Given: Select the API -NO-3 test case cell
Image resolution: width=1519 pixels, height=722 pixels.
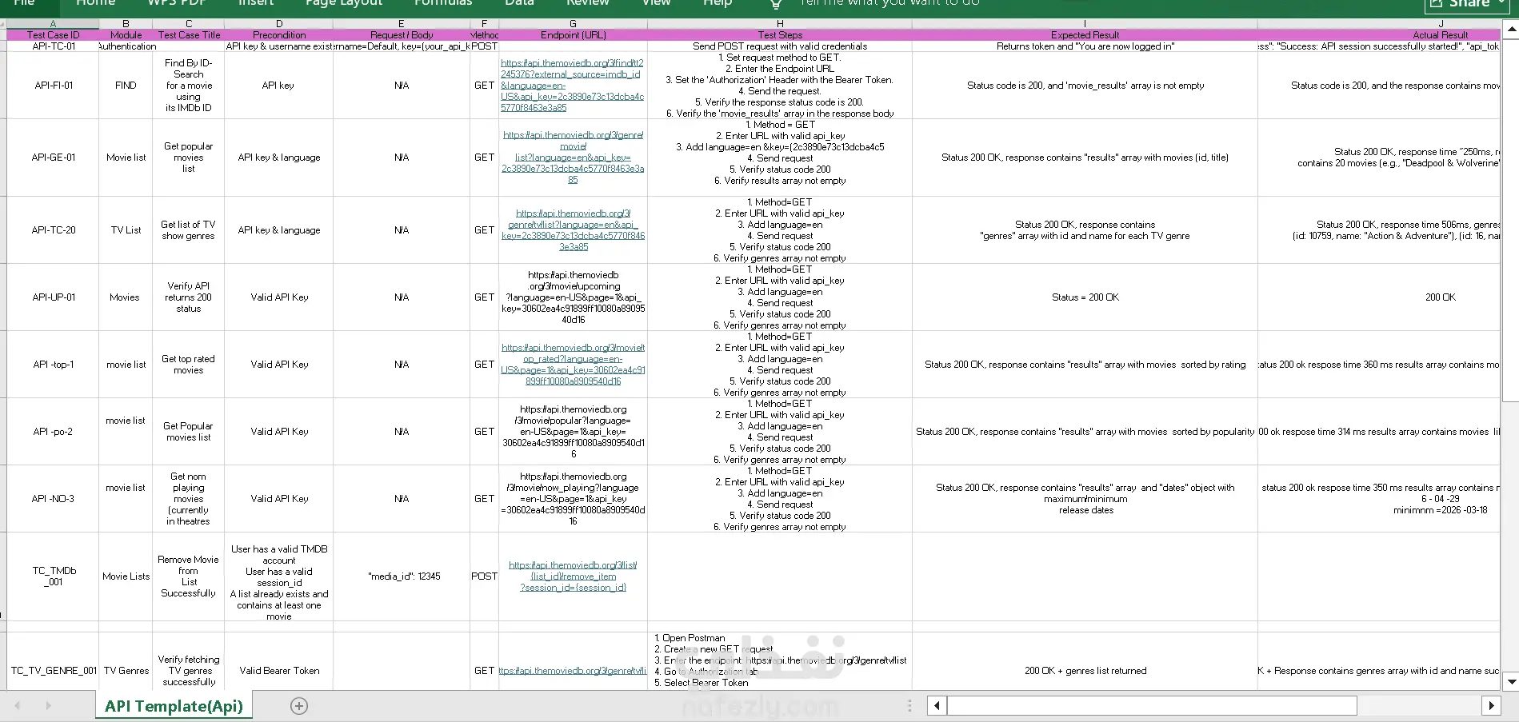Looking at the screenshot, I should click(x=53, y=499).
